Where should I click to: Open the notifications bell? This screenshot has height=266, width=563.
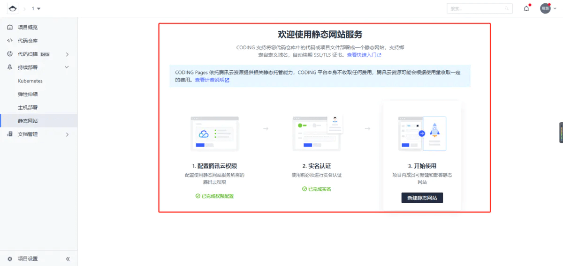[526, 8]
